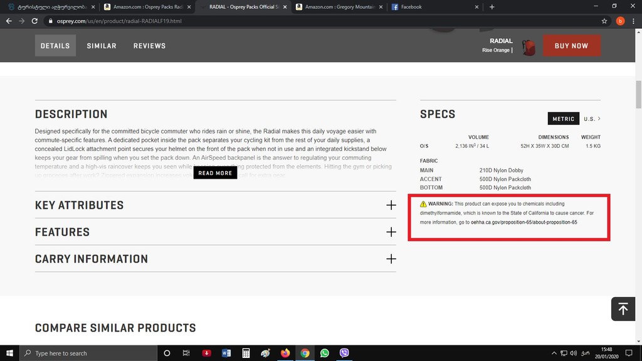Launch Microsoft Word from the taskbar
The image size is (642, 361).
pyautogui.click(x=226, y=353)
